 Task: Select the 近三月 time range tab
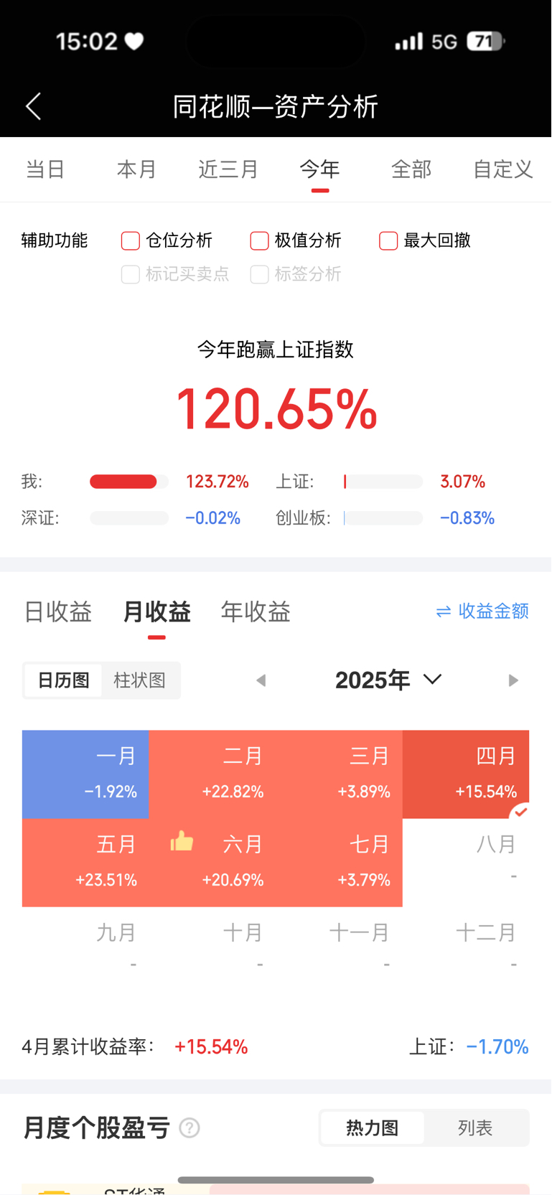click(228, 169)
